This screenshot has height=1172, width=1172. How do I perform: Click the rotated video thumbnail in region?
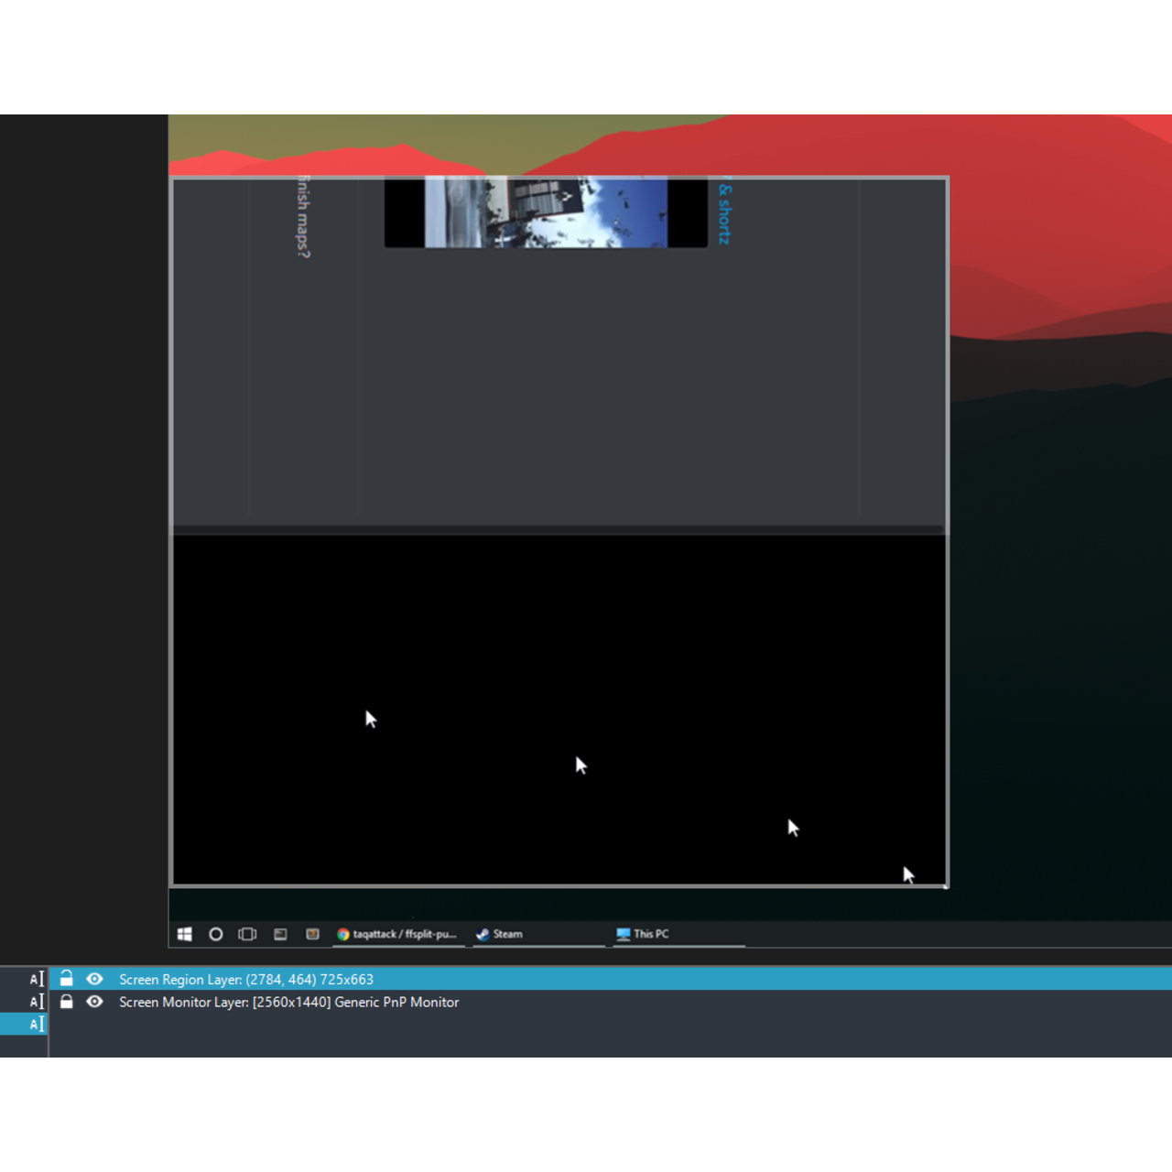pyautogui.click(x=546, y=212)
